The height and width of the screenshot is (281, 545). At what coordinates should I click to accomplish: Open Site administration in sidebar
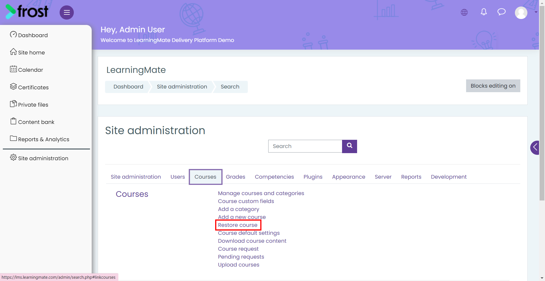tap(39, 158)
